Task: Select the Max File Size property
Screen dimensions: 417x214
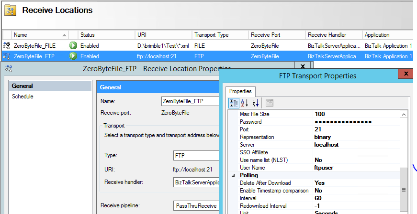Action: (x=255, y=114)
